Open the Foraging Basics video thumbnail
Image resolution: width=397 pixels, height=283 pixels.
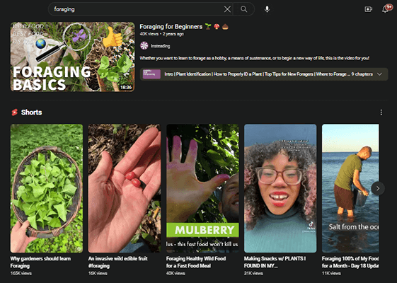(72, 57)
